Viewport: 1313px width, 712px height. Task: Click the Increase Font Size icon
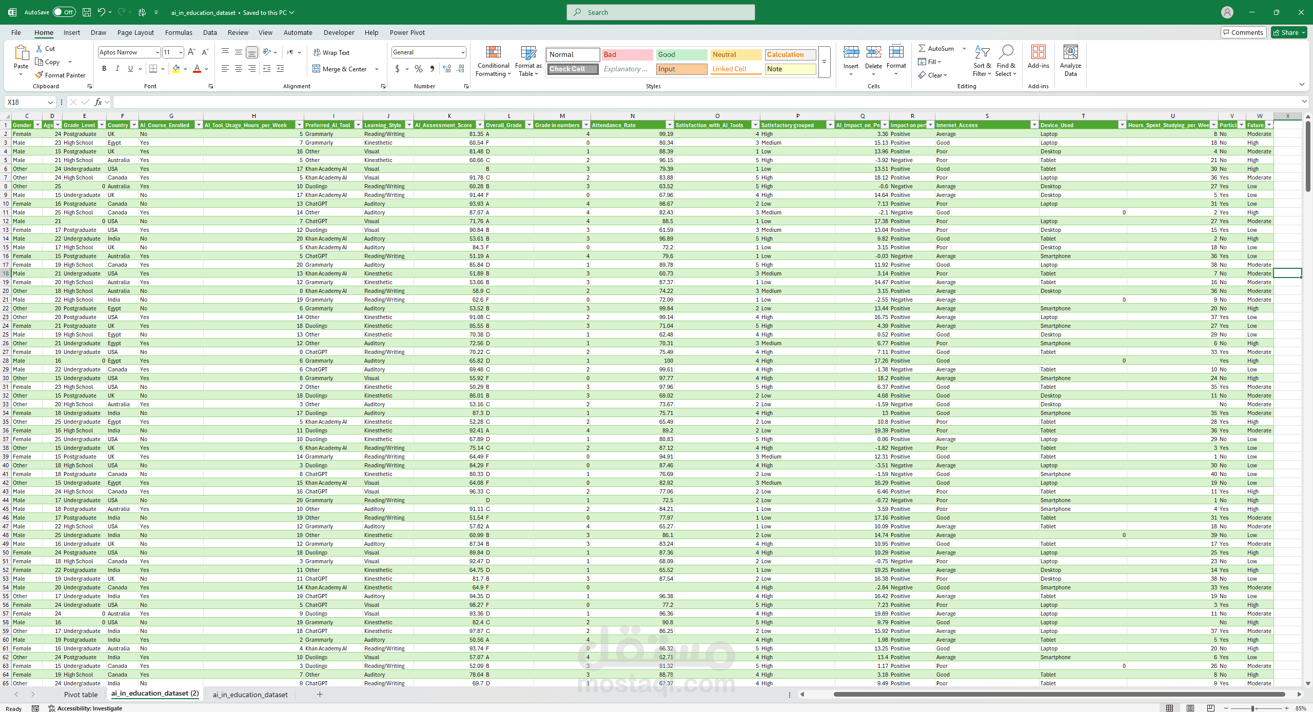pyautogui.click(x=191, y=52)
